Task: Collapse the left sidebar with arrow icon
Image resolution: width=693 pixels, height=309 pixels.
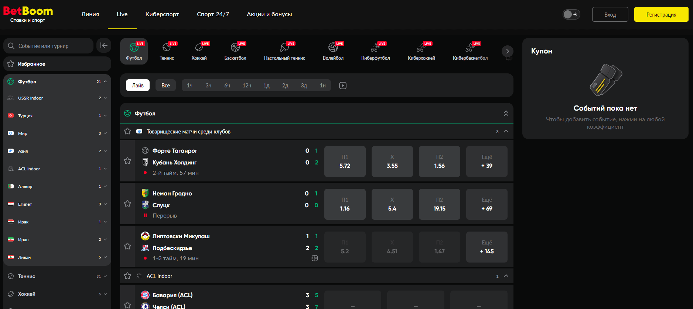Action: (104, 45)
